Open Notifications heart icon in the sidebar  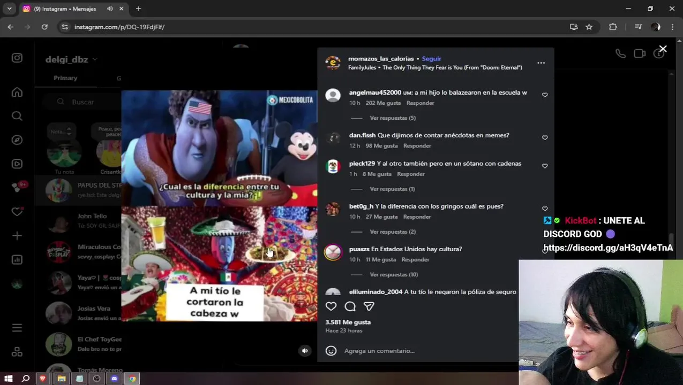coord(17,212)
